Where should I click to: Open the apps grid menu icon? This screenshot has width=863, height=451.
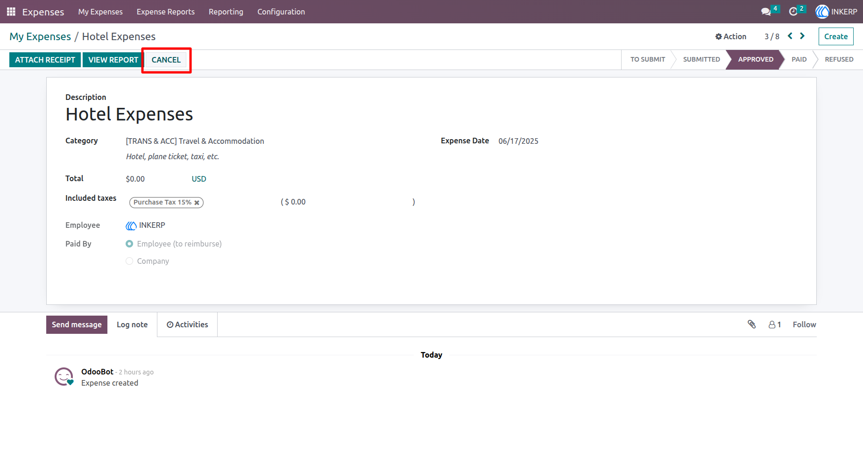[x=11, y=12]
